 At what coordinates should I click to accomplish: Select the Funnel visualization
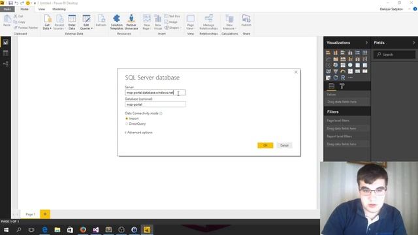click(x=336, y=71)
